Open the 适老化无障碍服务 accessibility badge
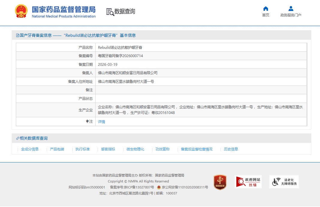Image resolution: width=320 pixels, height=207 pixels. 284,182
